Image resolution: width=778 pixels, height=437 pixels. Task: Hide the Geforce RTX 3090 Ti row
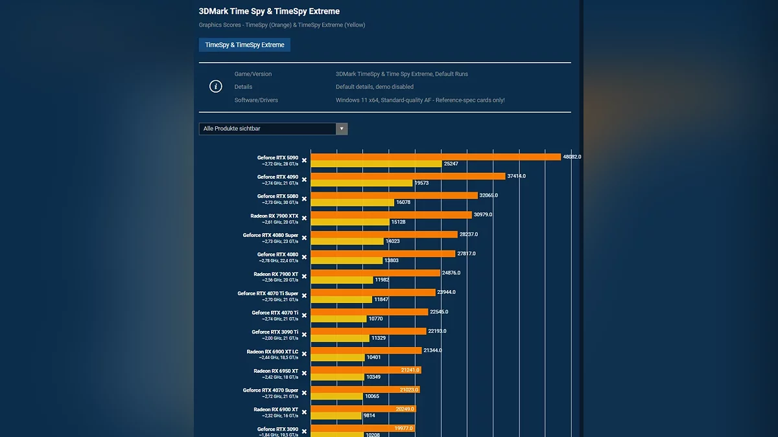(304, 335)
